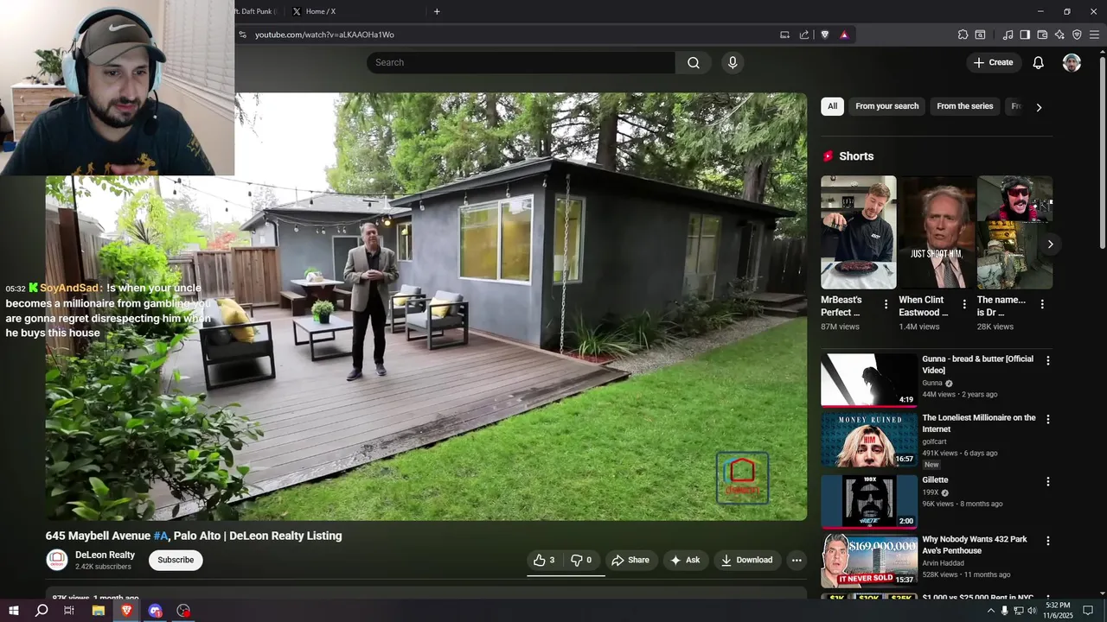Show next Shorts with right arrow

[x=1050, y=244]
